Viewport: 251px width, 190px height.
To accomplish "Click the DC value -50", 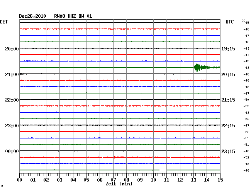I will [x=246, y=100].
